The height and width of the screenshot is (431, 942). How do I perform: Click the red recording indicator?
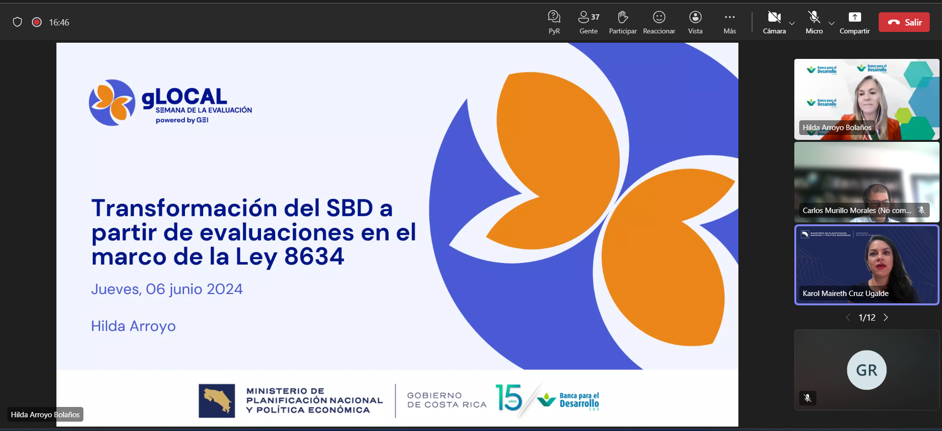tap(37, 22)
